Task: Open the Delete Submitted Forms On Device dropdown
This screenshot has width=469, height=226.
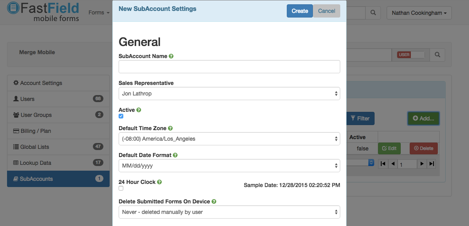Action: (229, 212)
